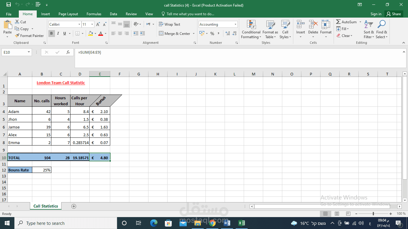Select the Call Statistics sheet tab
This screenshot has width=408, height=229.
click(x=46, y=206)
